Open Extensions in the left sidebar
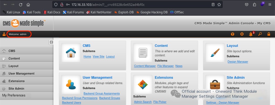Image resolution: width=275 pixels, height=105 pixels. 27,81
